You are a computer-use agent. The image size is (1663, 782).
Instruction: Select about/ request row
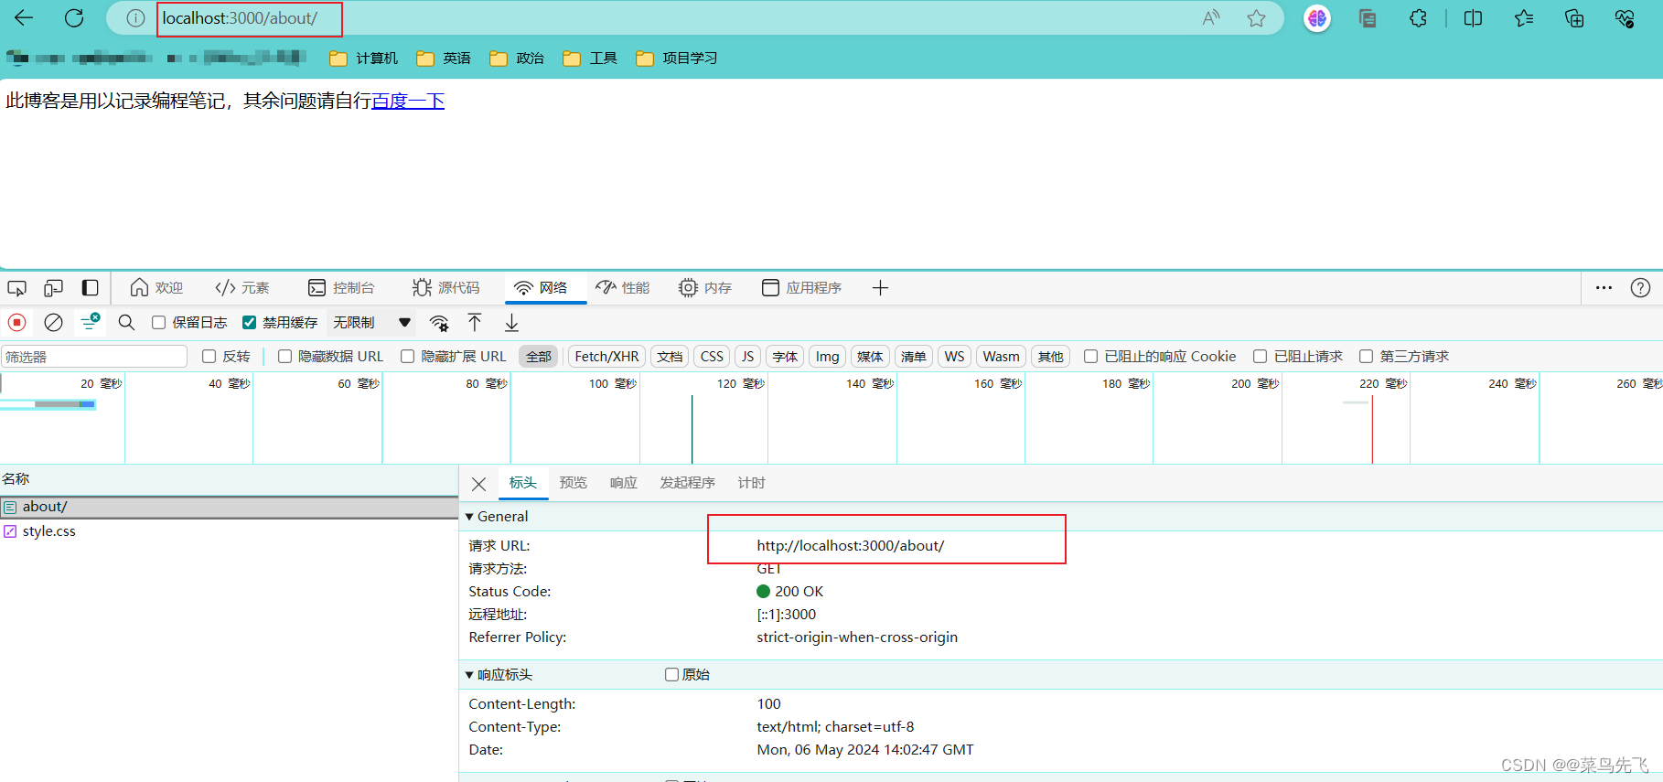tap(229, 507)
